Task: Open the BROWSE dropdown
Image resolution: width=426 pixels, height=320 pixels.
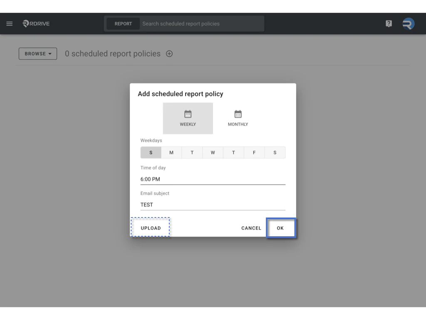Action: point(37,53)
